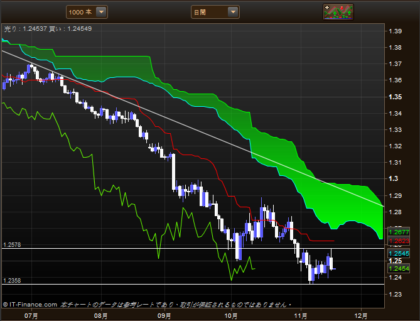Click the 1.3 price axis label
The height and width of the screenshot is (321, 420).
(x=394, y=179)
